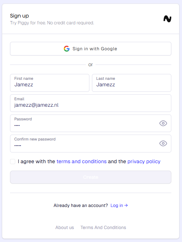
Task: Follow the Log in link
Action: tap(117, 205)
